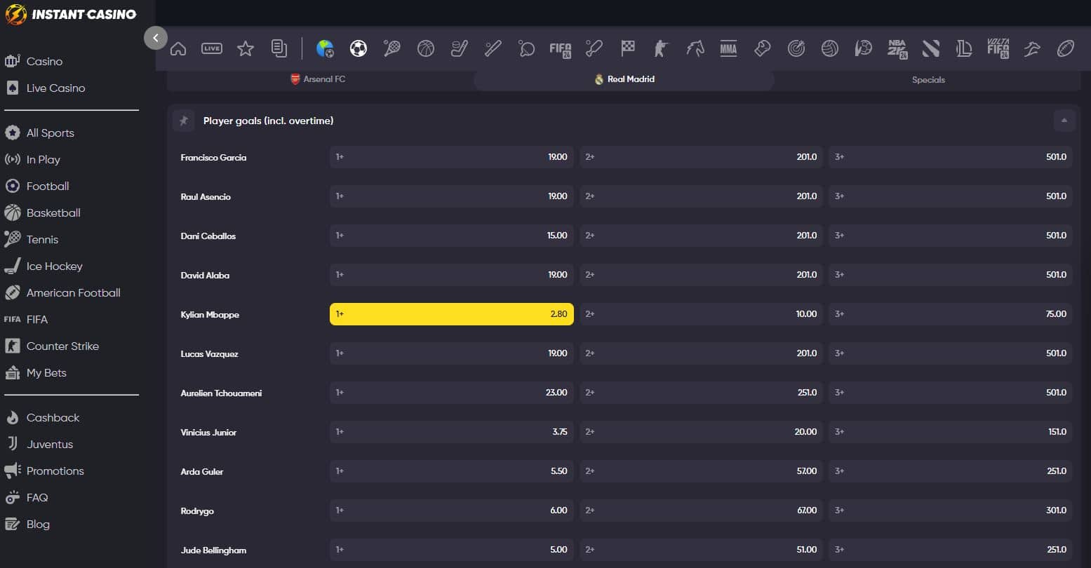1091x568 pixels.
Task: Open Basketball in the sidebar
Action: tap(53, 213)
